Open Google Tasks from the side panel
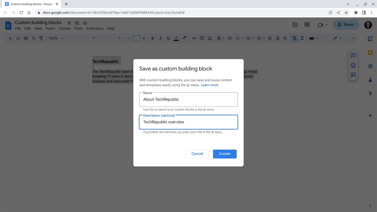This screenshot has width=377, height=212. click(x=370, y=66)
